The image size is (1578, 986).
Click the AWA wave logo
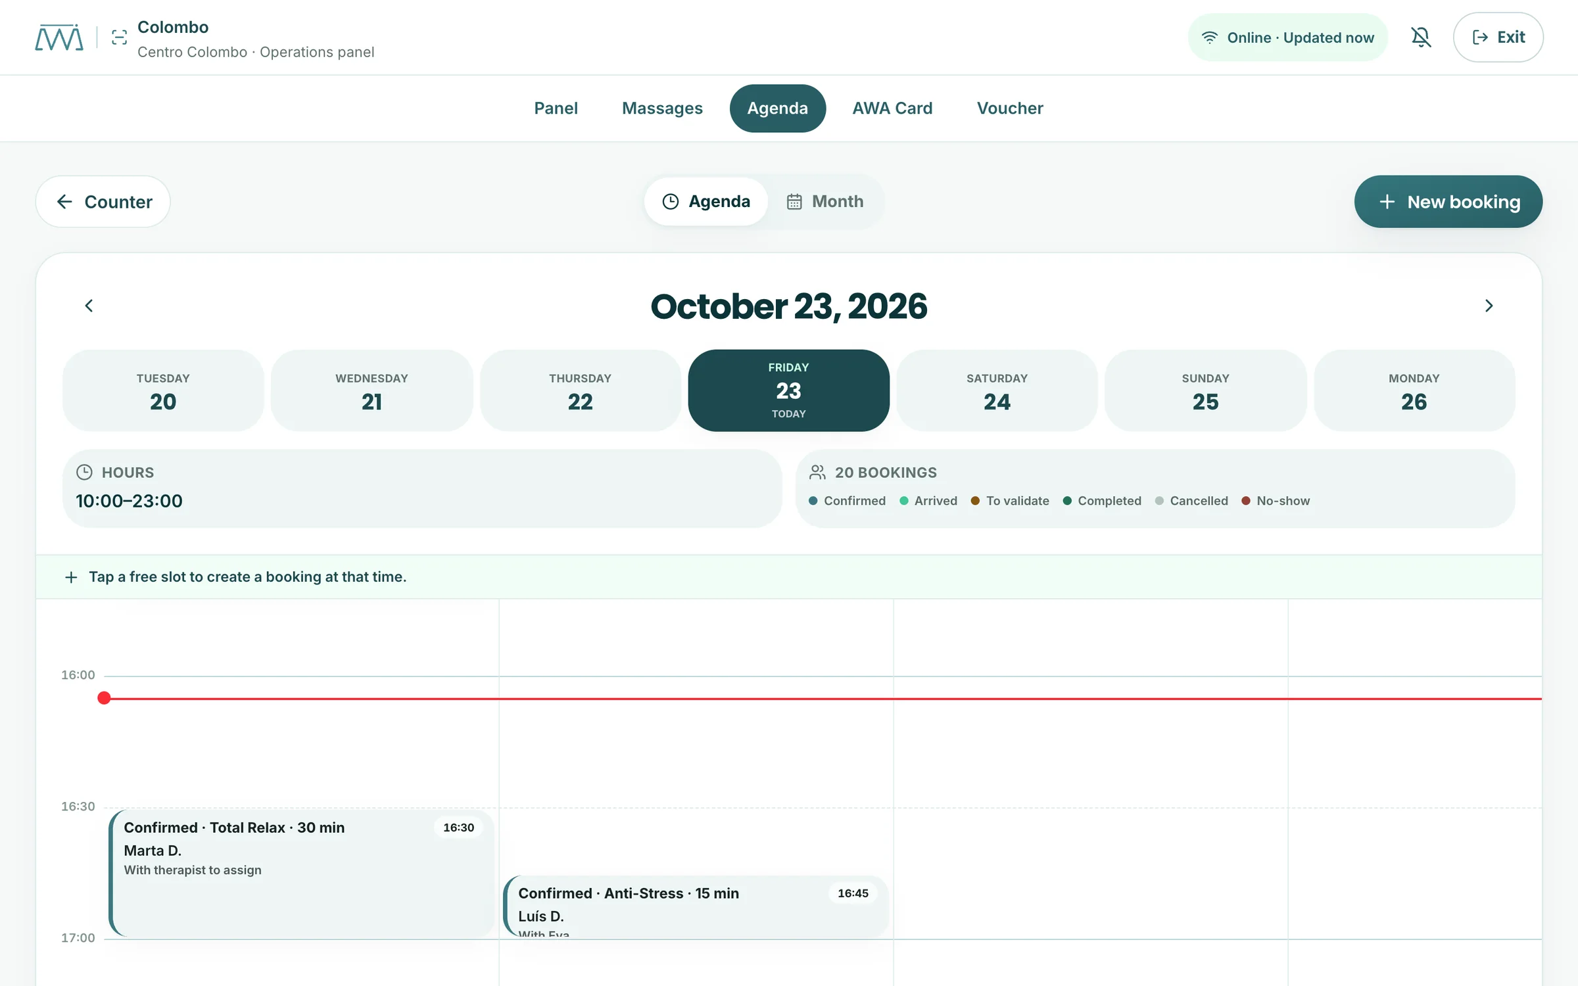point(59,37)
